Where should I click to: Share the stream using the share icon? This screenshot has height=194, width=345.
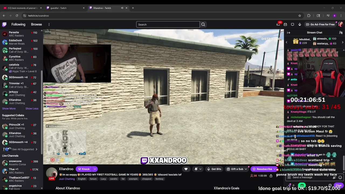click(x=271, y=176)
